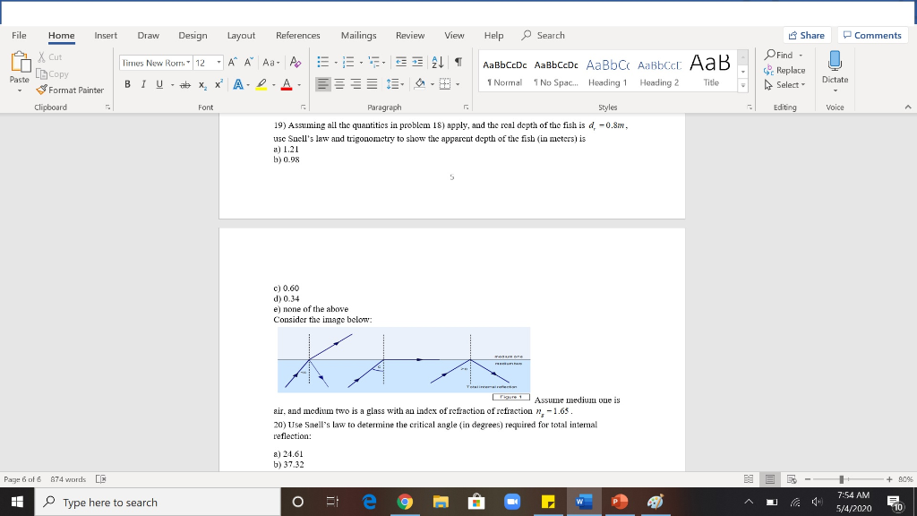Viewport: 917px width, 516px height.
Task: Switch to the Review ribbon tab
Action: [410, 36]
